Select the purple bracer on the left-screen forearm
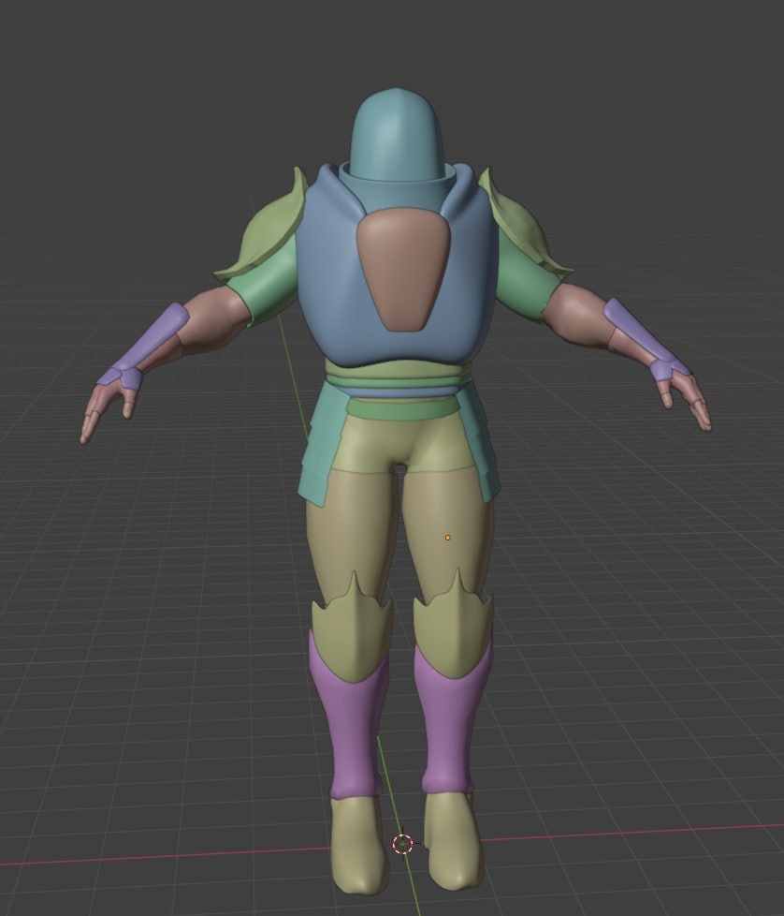The image size is (784, 916). (x=148, y=347)
